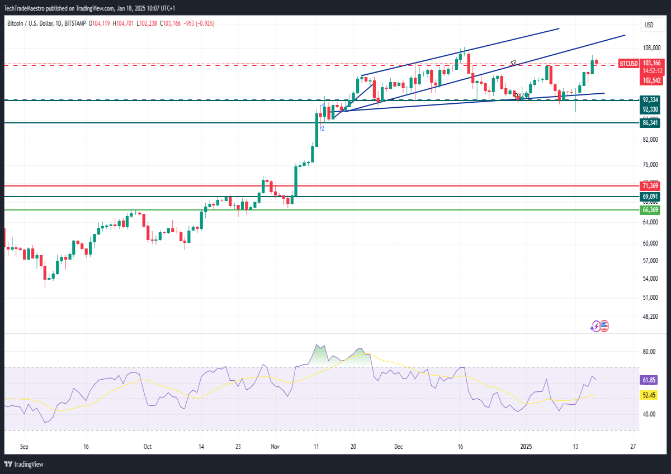Click the 1D interval text in legend
The image size is (671, 474).
coord(59,23)
